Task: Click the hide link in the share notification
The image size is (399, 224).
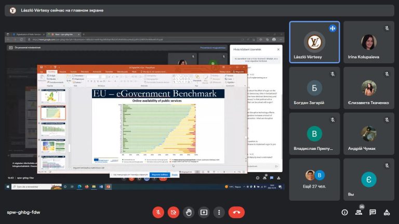Action: pyautogui.click(x=175, y=175)
